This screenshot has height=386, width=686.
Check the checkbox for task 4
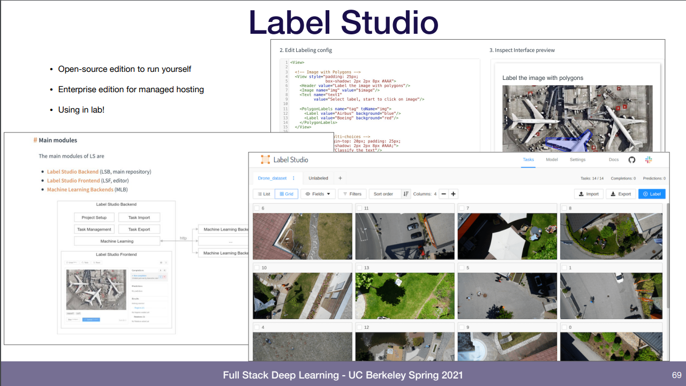(257, 327)
